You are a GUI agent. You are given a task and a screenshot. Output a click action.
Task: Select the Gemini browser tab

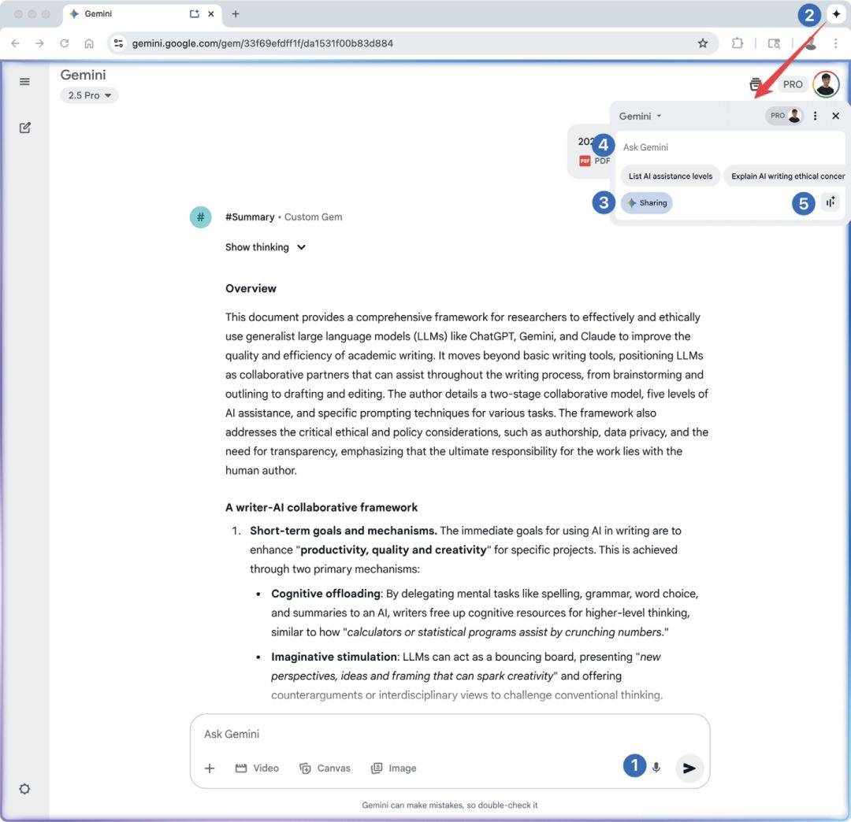tap(126, 14)
